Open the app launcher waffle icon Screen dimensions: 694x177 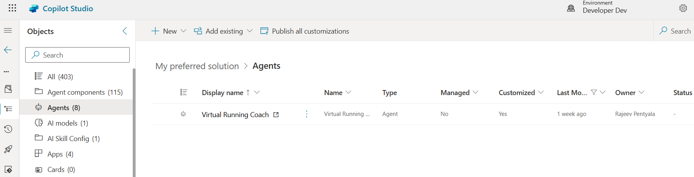pyautogui.click(x=12, y=8)
